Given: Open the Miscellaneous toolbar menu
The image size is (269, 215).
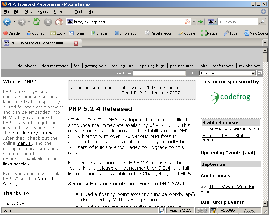Looking at the screenshot, I should coord(160,33).
